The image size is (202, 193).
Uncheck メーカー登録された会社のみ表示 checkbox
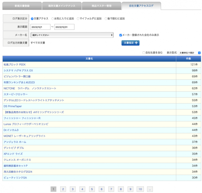click(120, 35)
